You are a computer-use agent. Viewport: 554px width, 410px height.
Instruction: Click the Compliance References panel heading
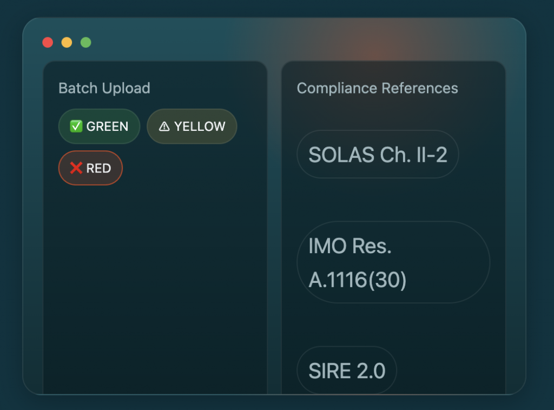377,88
